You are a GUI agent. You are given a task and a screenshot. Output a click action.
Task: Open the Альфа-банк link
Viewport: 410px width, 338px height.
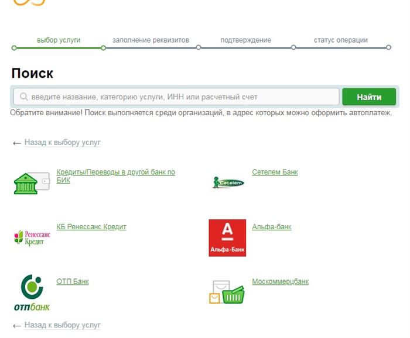pyautogui.click(x=271, y=227)
